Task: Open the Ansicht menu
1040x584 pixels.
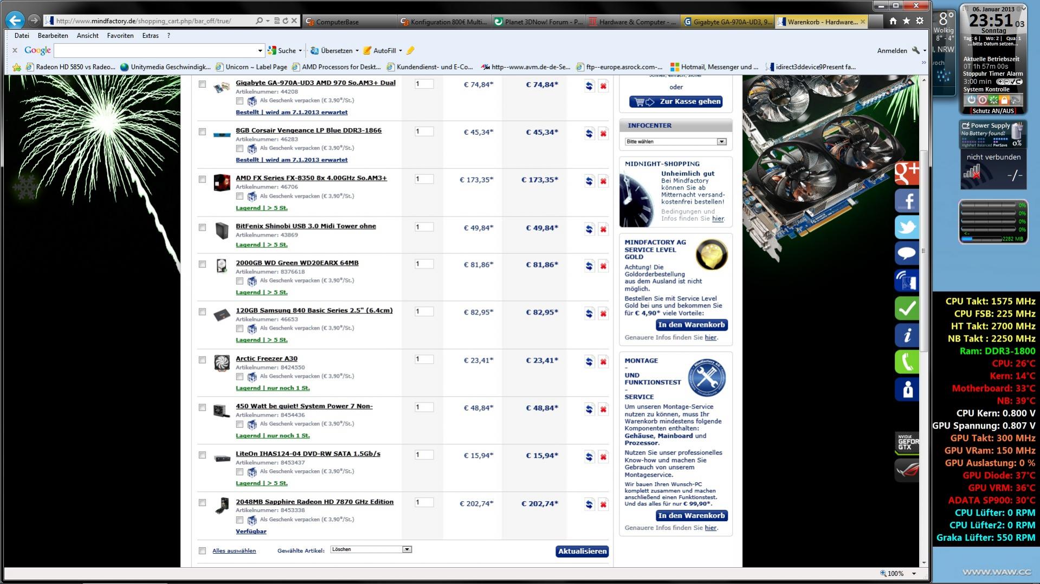Action: point(88,36)
